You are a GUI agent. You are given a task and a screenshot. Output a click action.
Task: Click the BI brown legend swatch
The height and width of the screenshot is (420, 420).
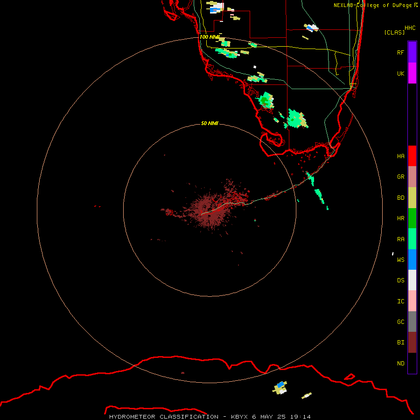point(412,343)
